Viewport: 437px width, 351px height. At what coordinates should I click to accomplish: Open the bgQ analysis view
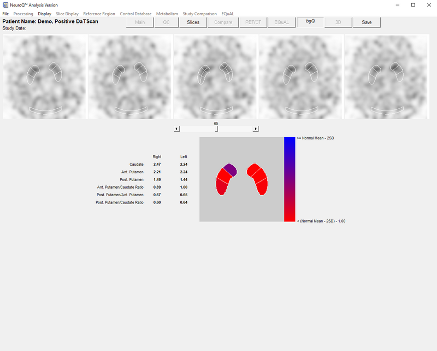310,22
